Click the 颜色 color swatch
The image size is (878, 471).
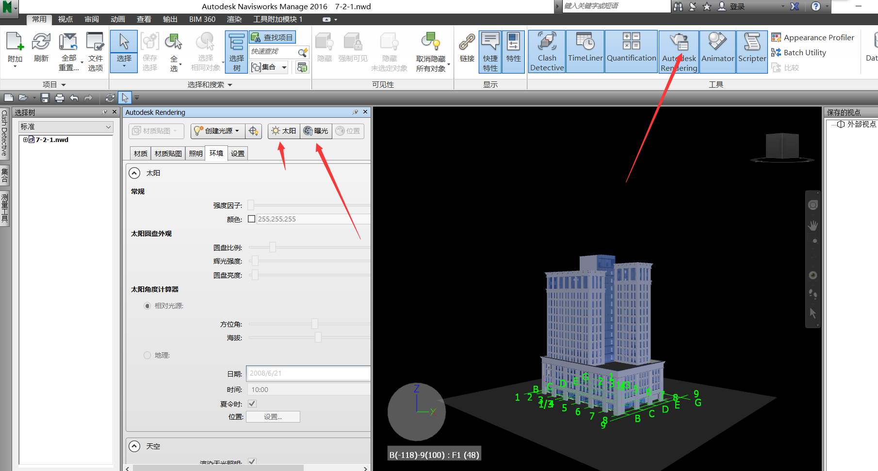(x=252, y=219)
